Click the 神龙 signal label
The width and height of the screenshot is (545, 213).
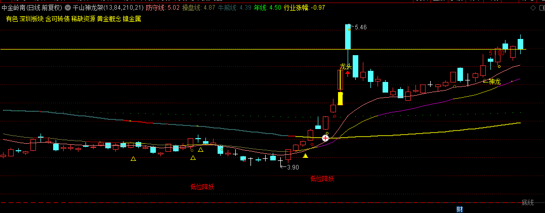pyautogui.click(x=494, y=81)
